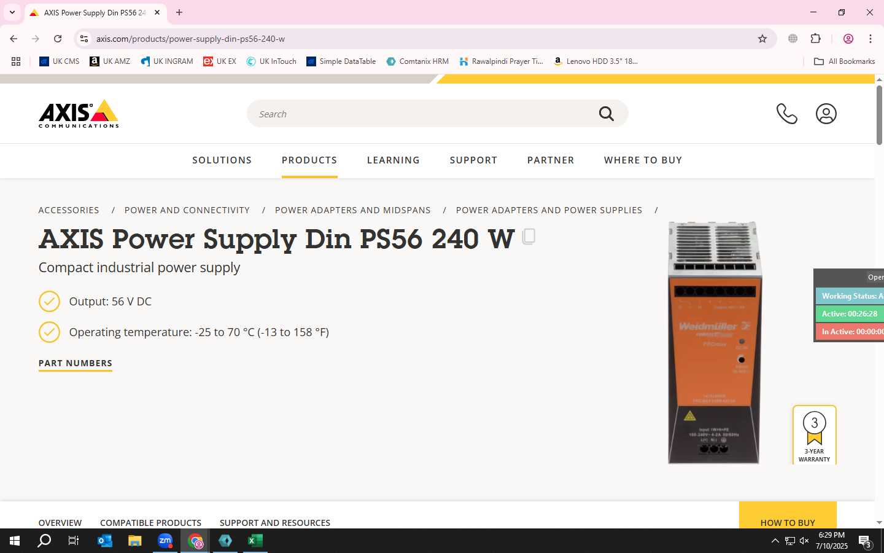The image size is (884, 553).
Task: Open Windows taskbar search
Action: (x=44, y=541)
